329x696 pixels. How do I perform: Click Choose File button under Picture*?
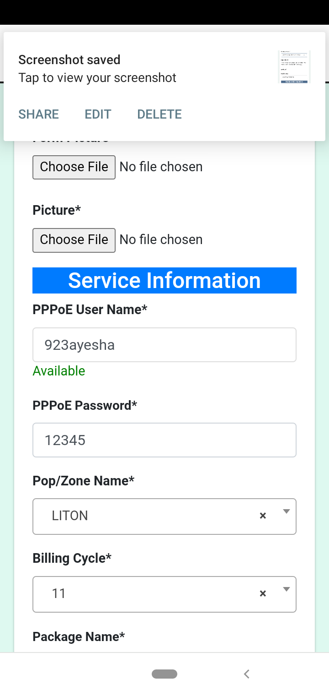(74, 240)
